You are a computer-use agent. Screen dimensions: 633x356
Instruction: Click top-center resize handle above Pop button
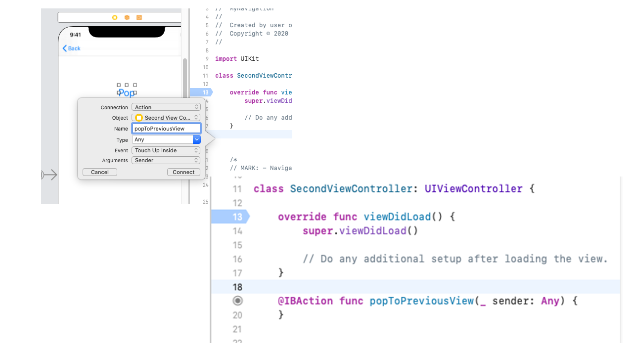pyautogui.click(x=127, y=85)
